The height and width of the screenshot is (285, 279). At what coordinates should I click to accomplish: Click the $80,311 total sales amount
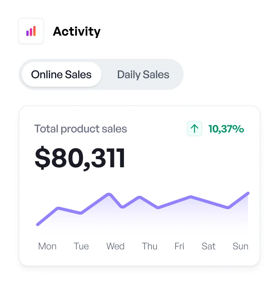tap(80, 158)
